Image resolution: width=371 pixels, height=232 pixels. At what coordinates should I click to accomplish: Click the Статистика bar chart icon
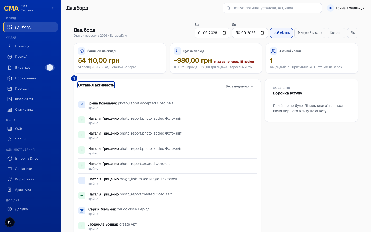10,110
